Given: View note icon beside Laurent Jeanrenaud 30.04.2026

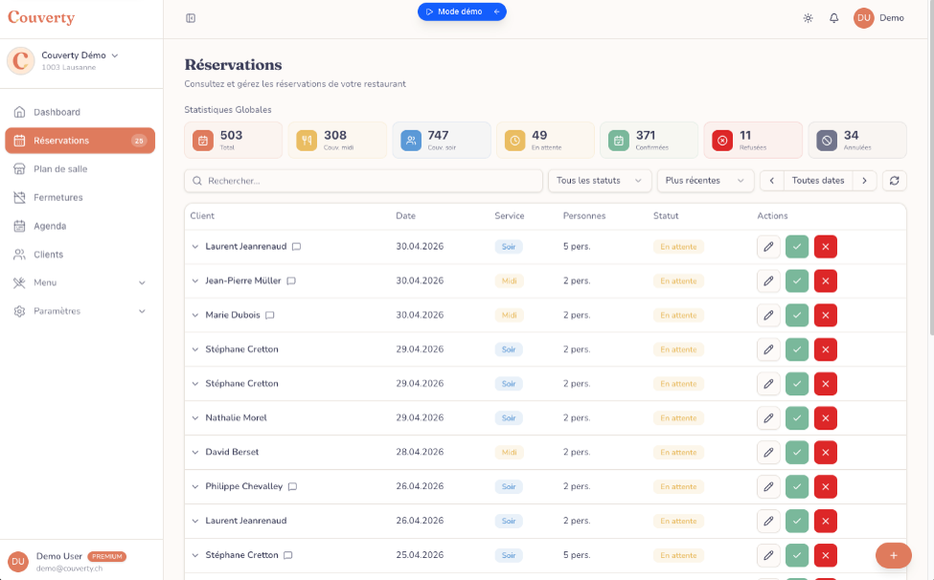Looking at the screenshot, I should coord(296,247).
